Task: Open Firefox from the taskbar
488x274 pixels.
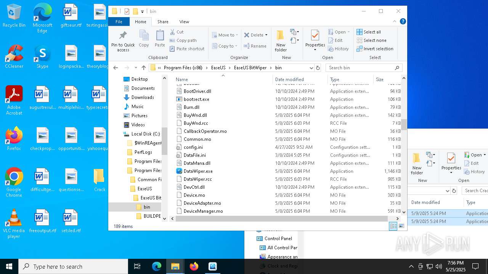Action: pos(194,266)
